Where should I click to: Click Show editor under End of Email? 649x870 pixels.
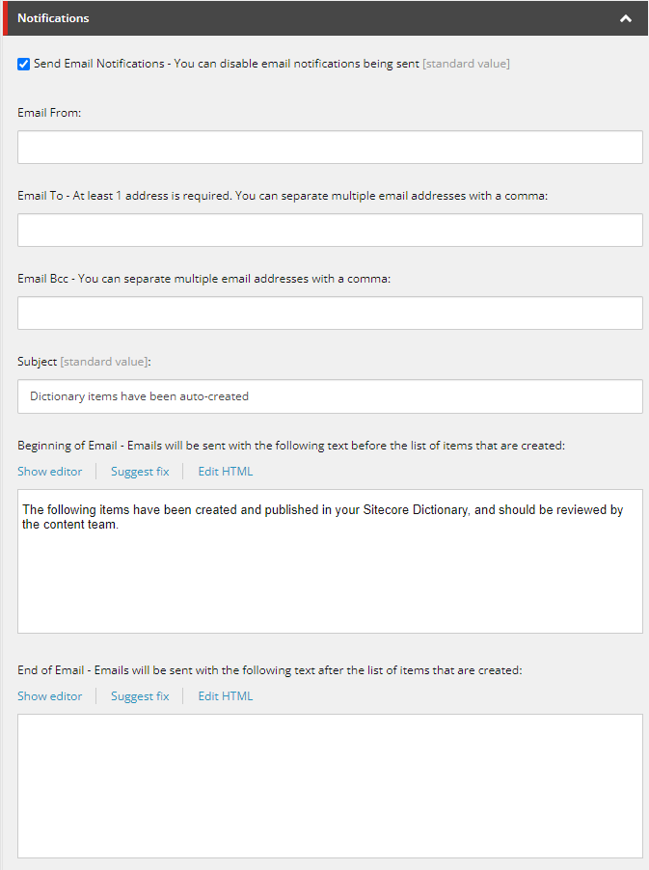point(49,695)
